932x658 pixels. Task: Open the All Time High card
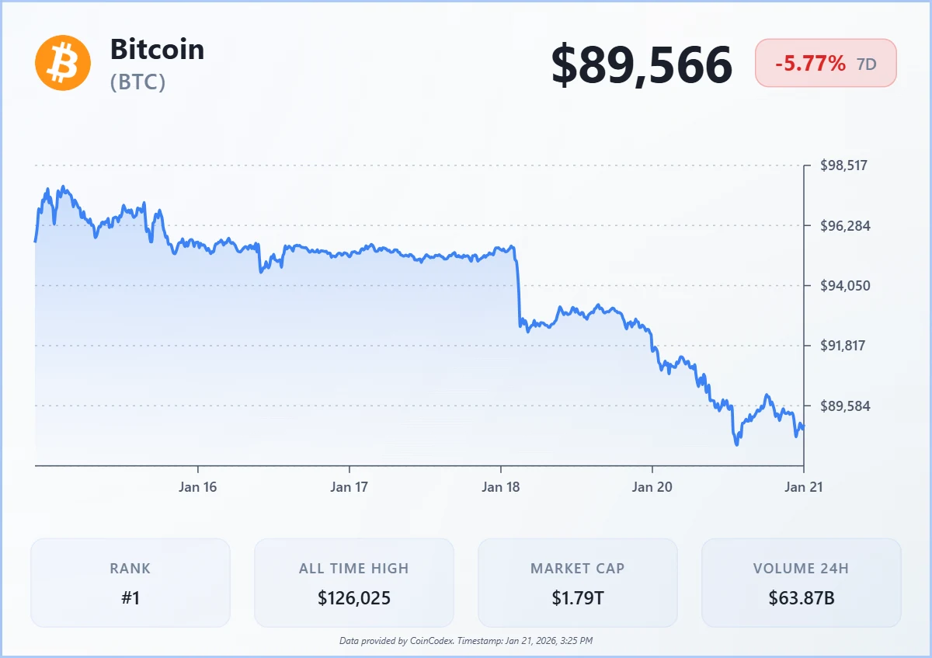coord(354,583)
